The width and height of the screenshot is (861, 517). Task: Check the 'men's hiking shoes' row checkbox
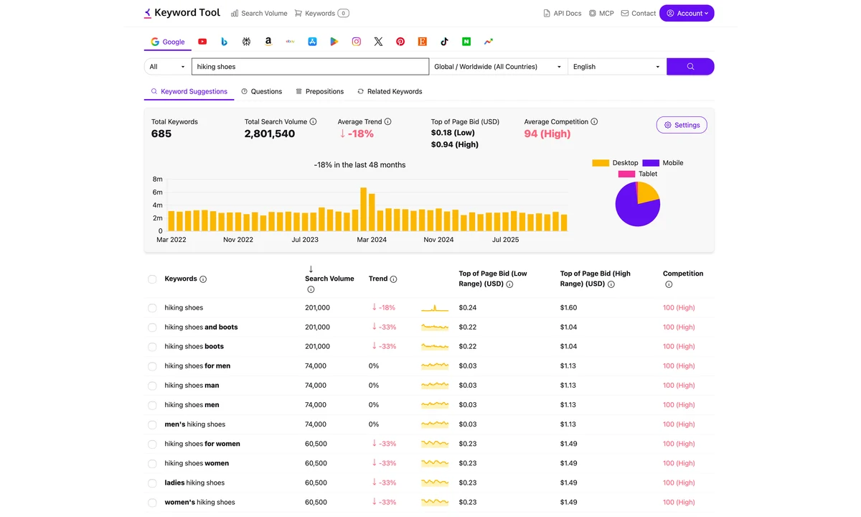point(152,424)
